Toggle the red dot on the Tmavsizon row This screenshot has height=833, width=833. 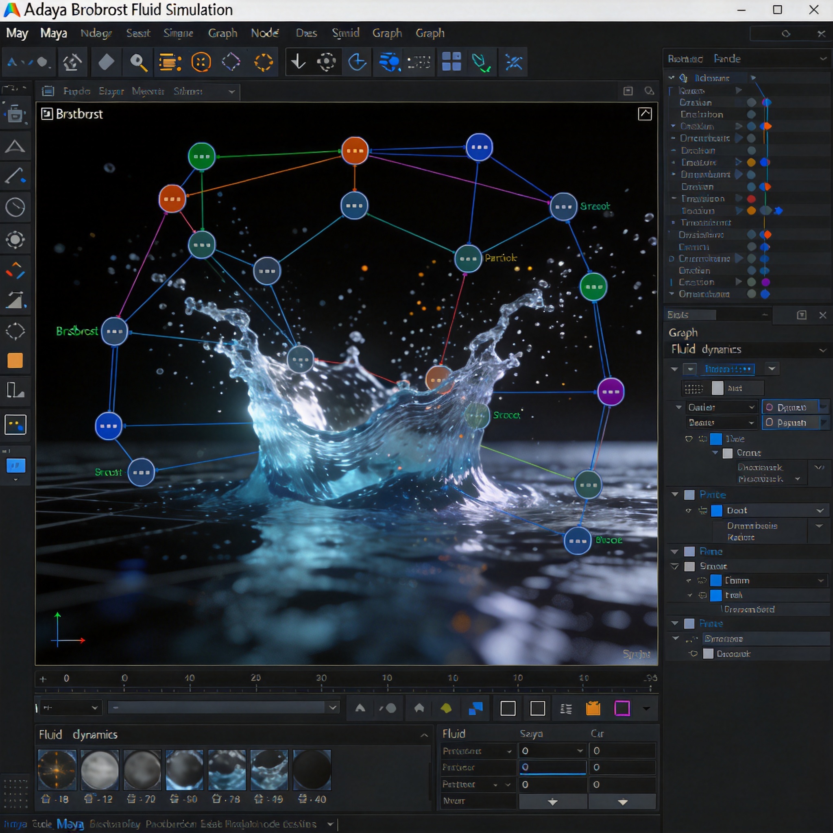pos(751,199)
